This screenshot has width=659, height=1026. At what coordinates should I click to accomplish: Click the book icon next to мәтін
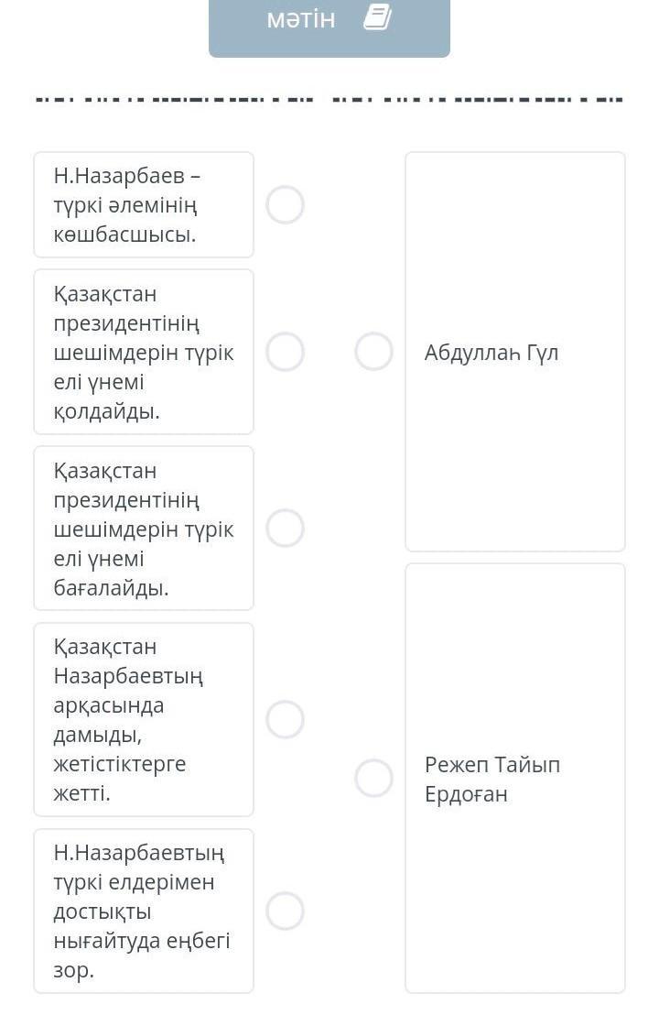coord(377,17)
